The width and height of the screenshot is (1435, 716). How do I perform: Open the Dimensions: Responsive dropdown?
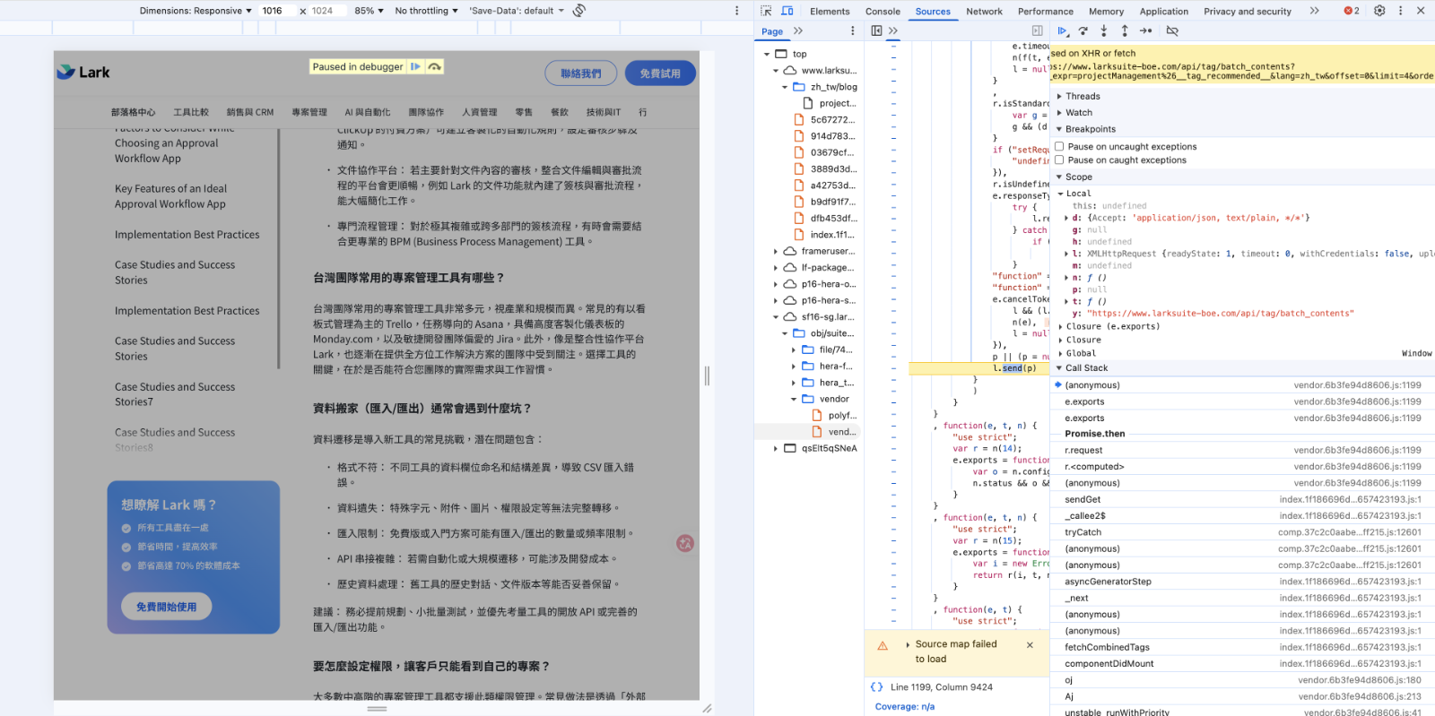tap(196, 11)
